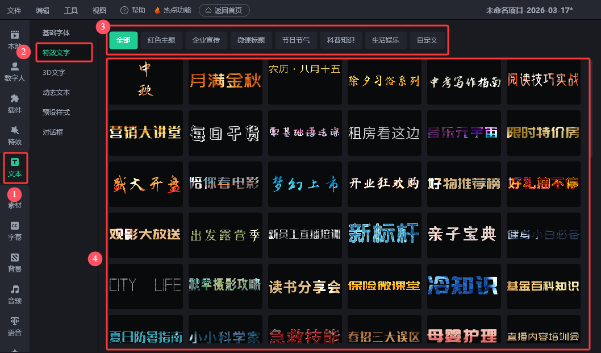Image resolution: width=601 pixels, height=353 pixels.
Task: Select the 文本 text tool icon
Action: (15, 167)
